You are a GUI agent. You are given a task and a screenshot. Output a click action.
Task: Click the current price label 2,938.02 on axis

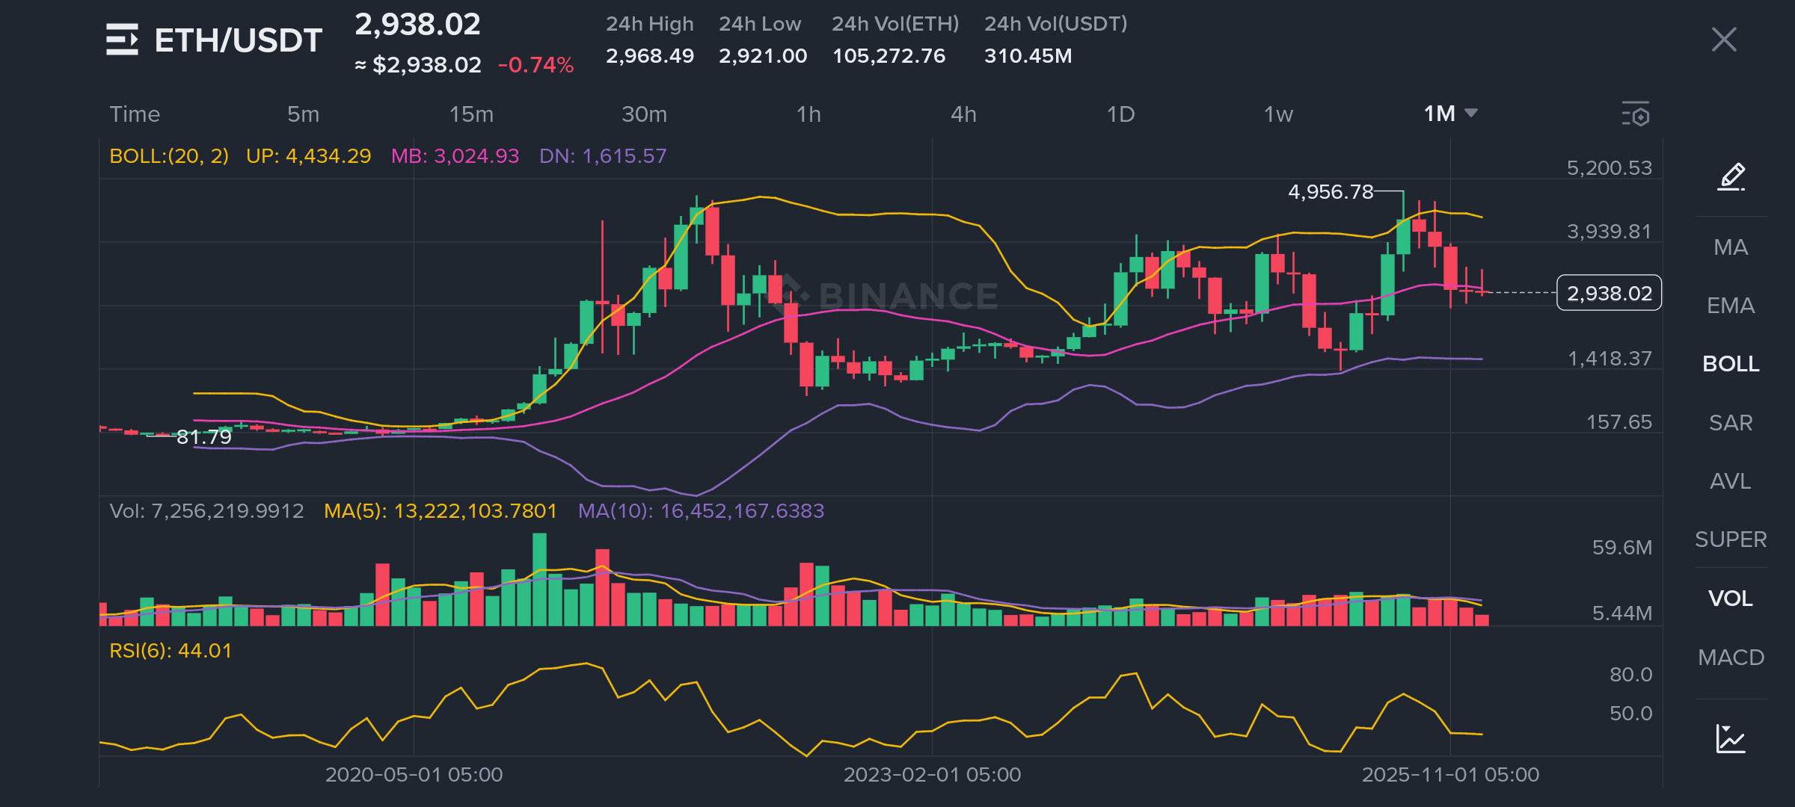[x=1609, y=293]
